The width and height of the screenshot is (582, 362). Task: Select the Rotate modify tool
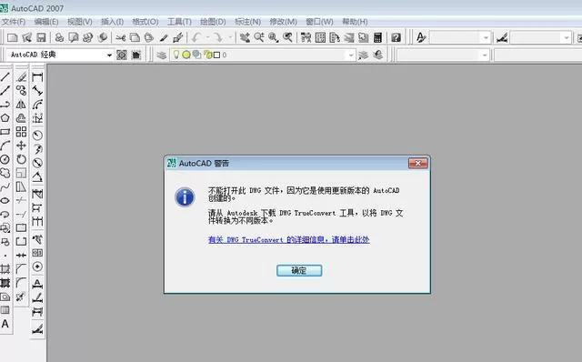(21, 159)
